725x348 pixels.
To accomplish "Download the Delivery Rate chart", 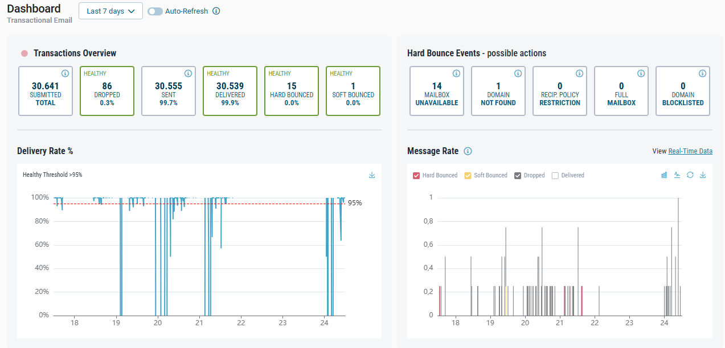I will (372, 175).
